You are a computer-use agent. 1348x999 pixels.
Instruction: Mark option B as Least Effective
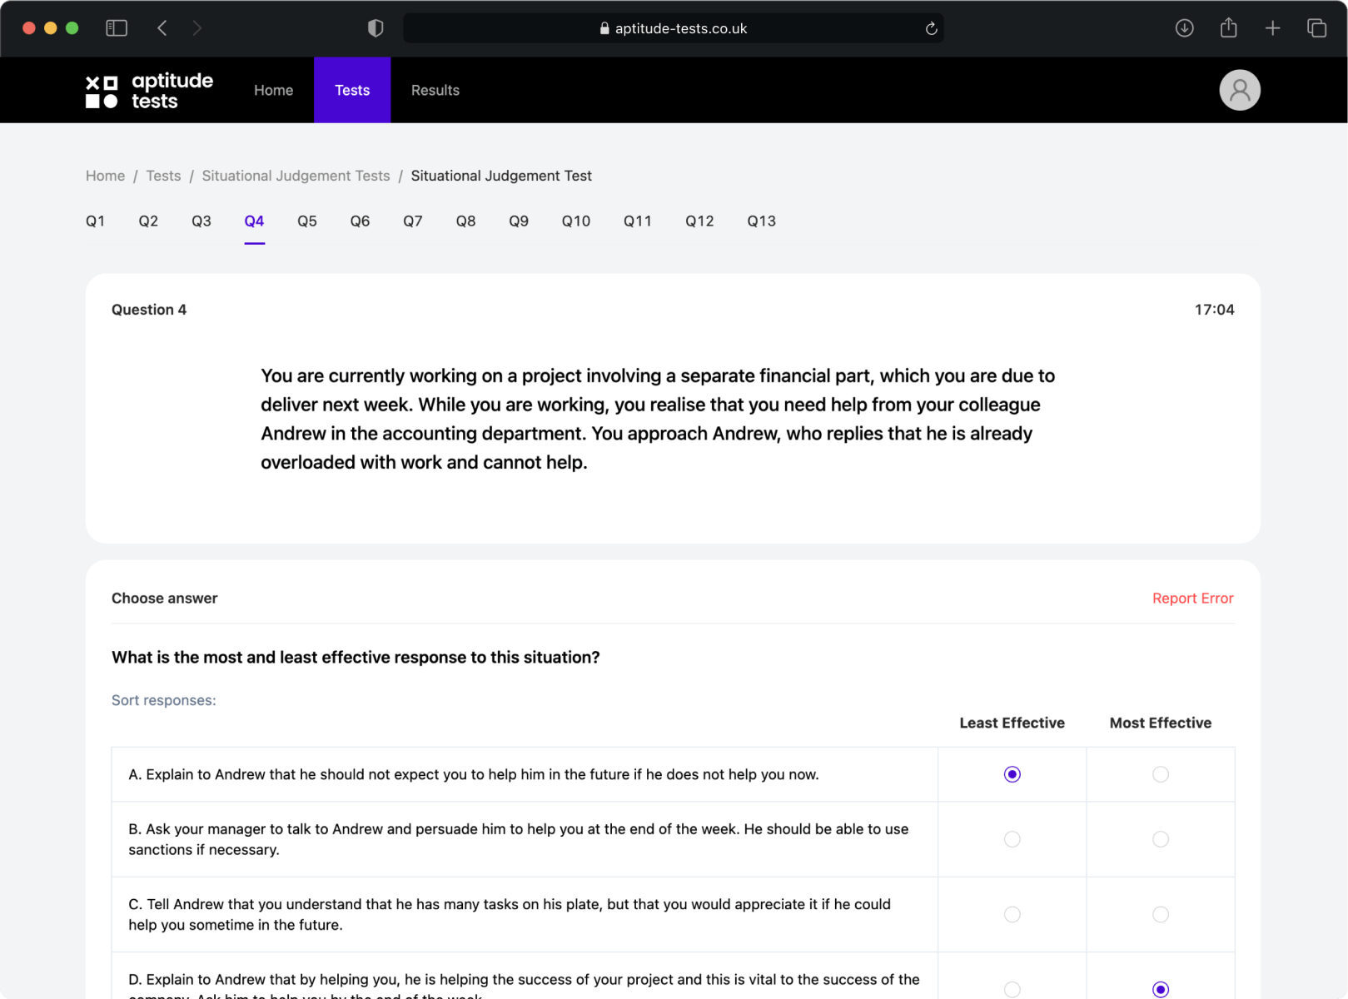(x=1012, y=839)
